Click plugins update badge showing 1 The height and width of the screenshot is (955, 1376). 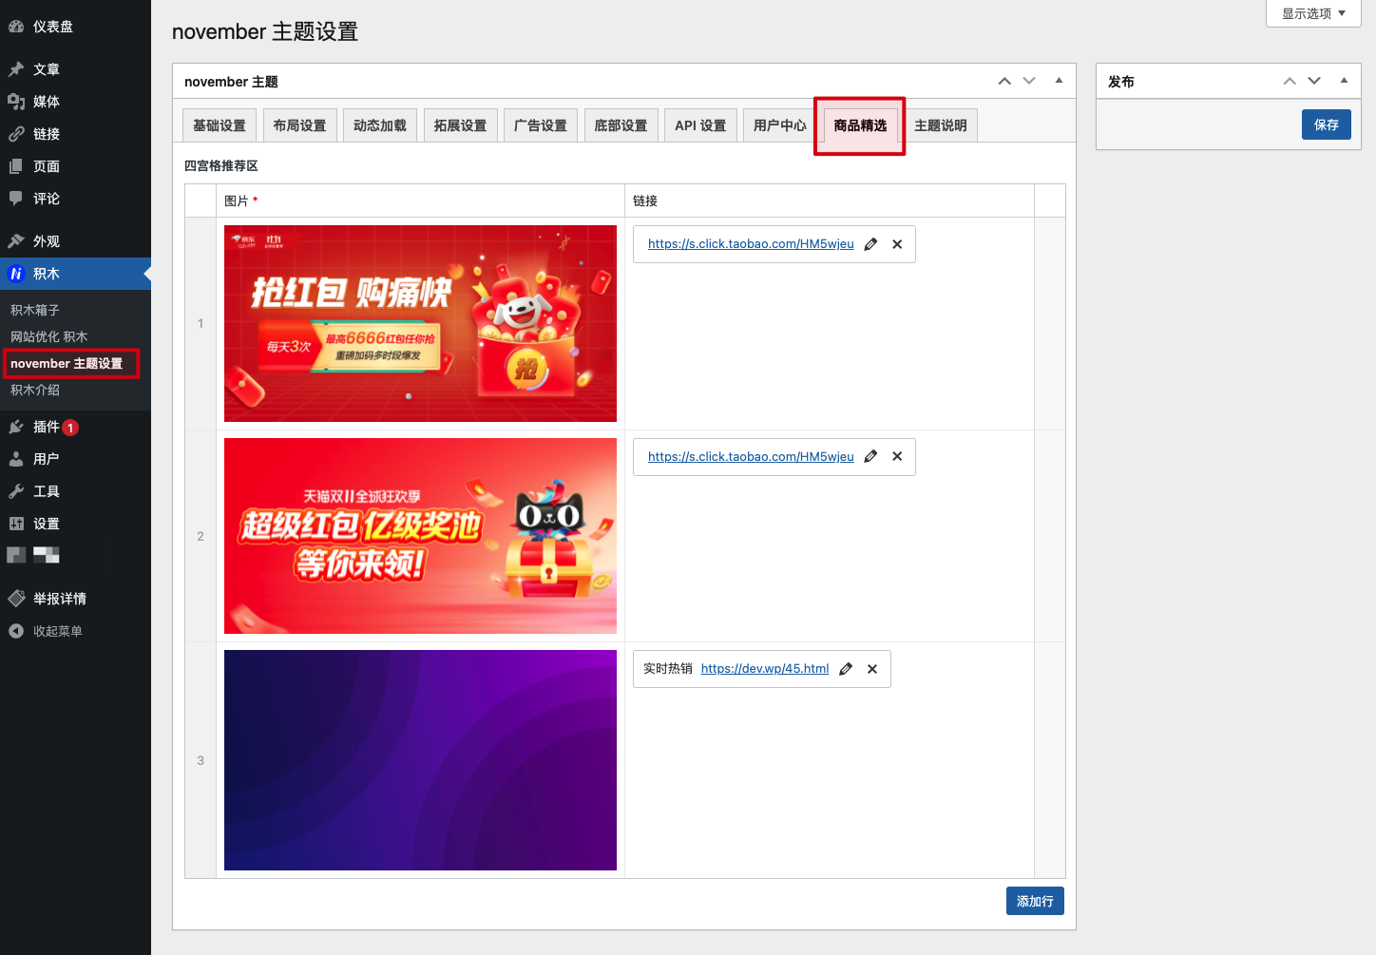[70, 428]
